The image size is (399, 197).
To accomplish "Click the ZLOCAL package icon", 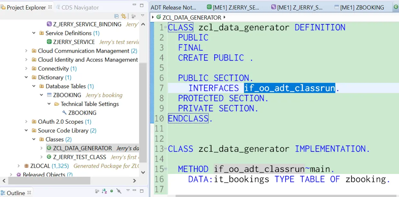I will [26, 166].
